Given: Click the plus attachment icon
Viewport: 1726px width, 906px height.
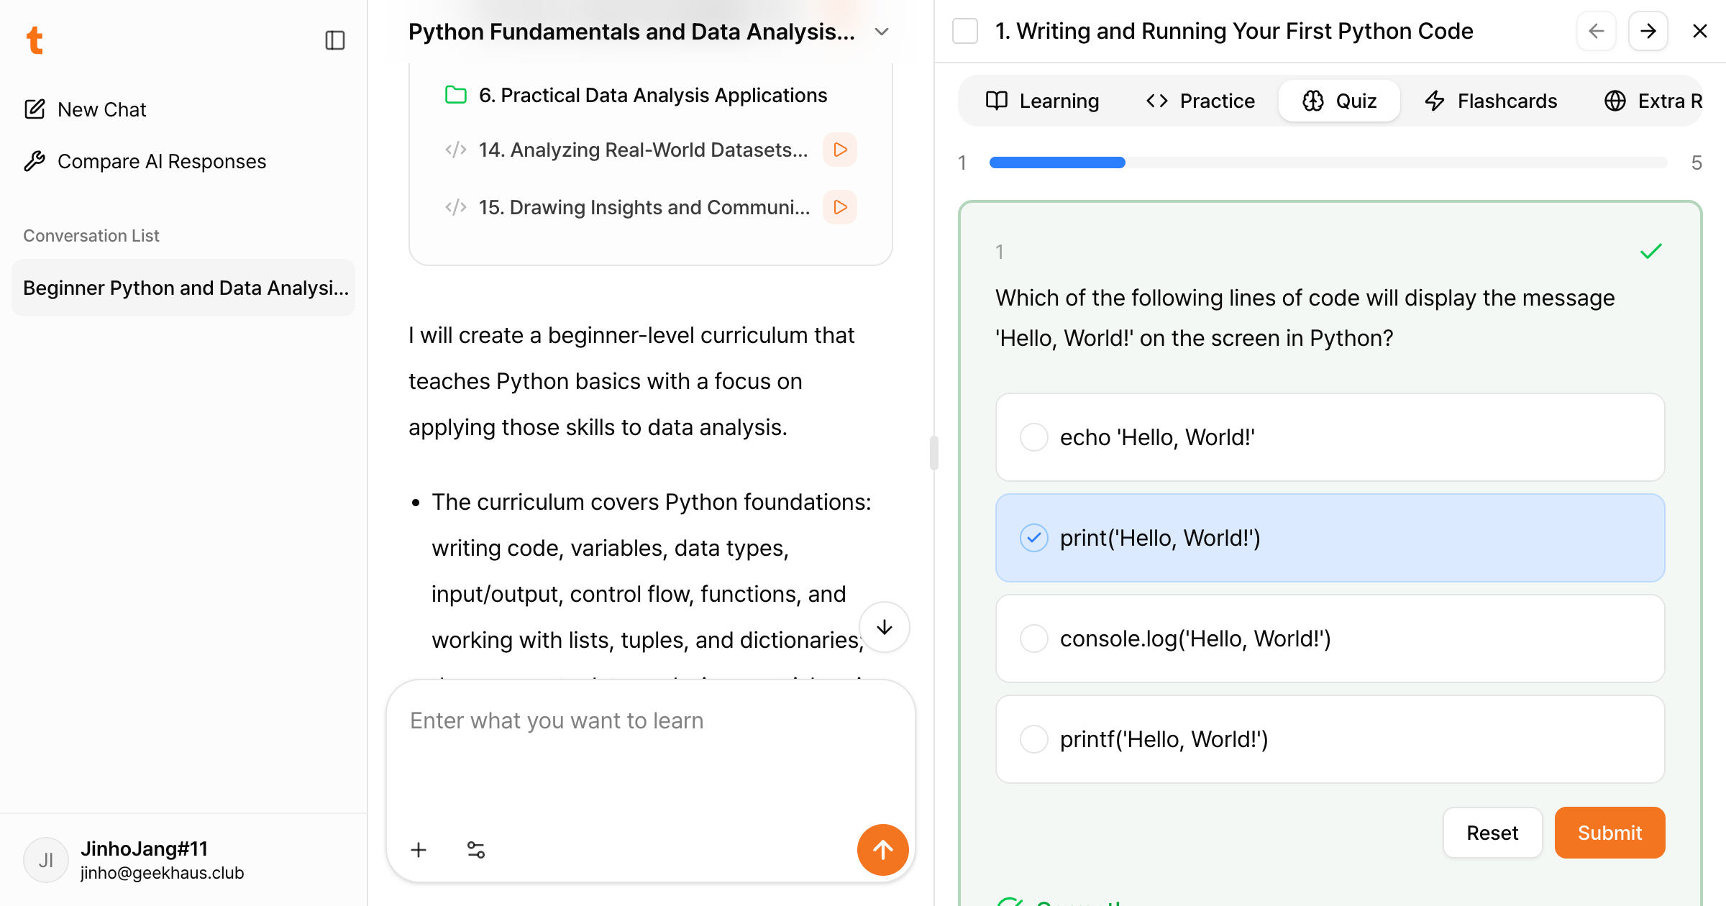Looking at the screenshot, I should point(419,850).
